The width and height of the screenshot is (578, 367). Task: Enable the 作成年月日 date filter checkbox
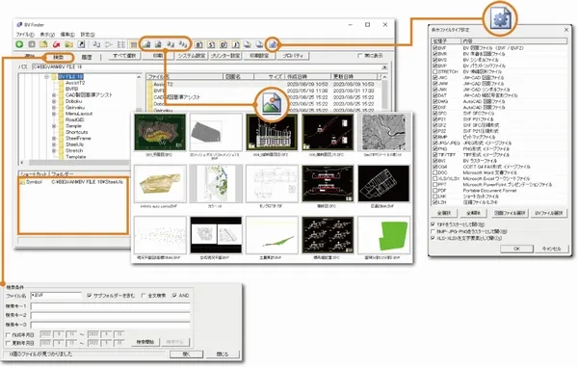pos(8,335)
